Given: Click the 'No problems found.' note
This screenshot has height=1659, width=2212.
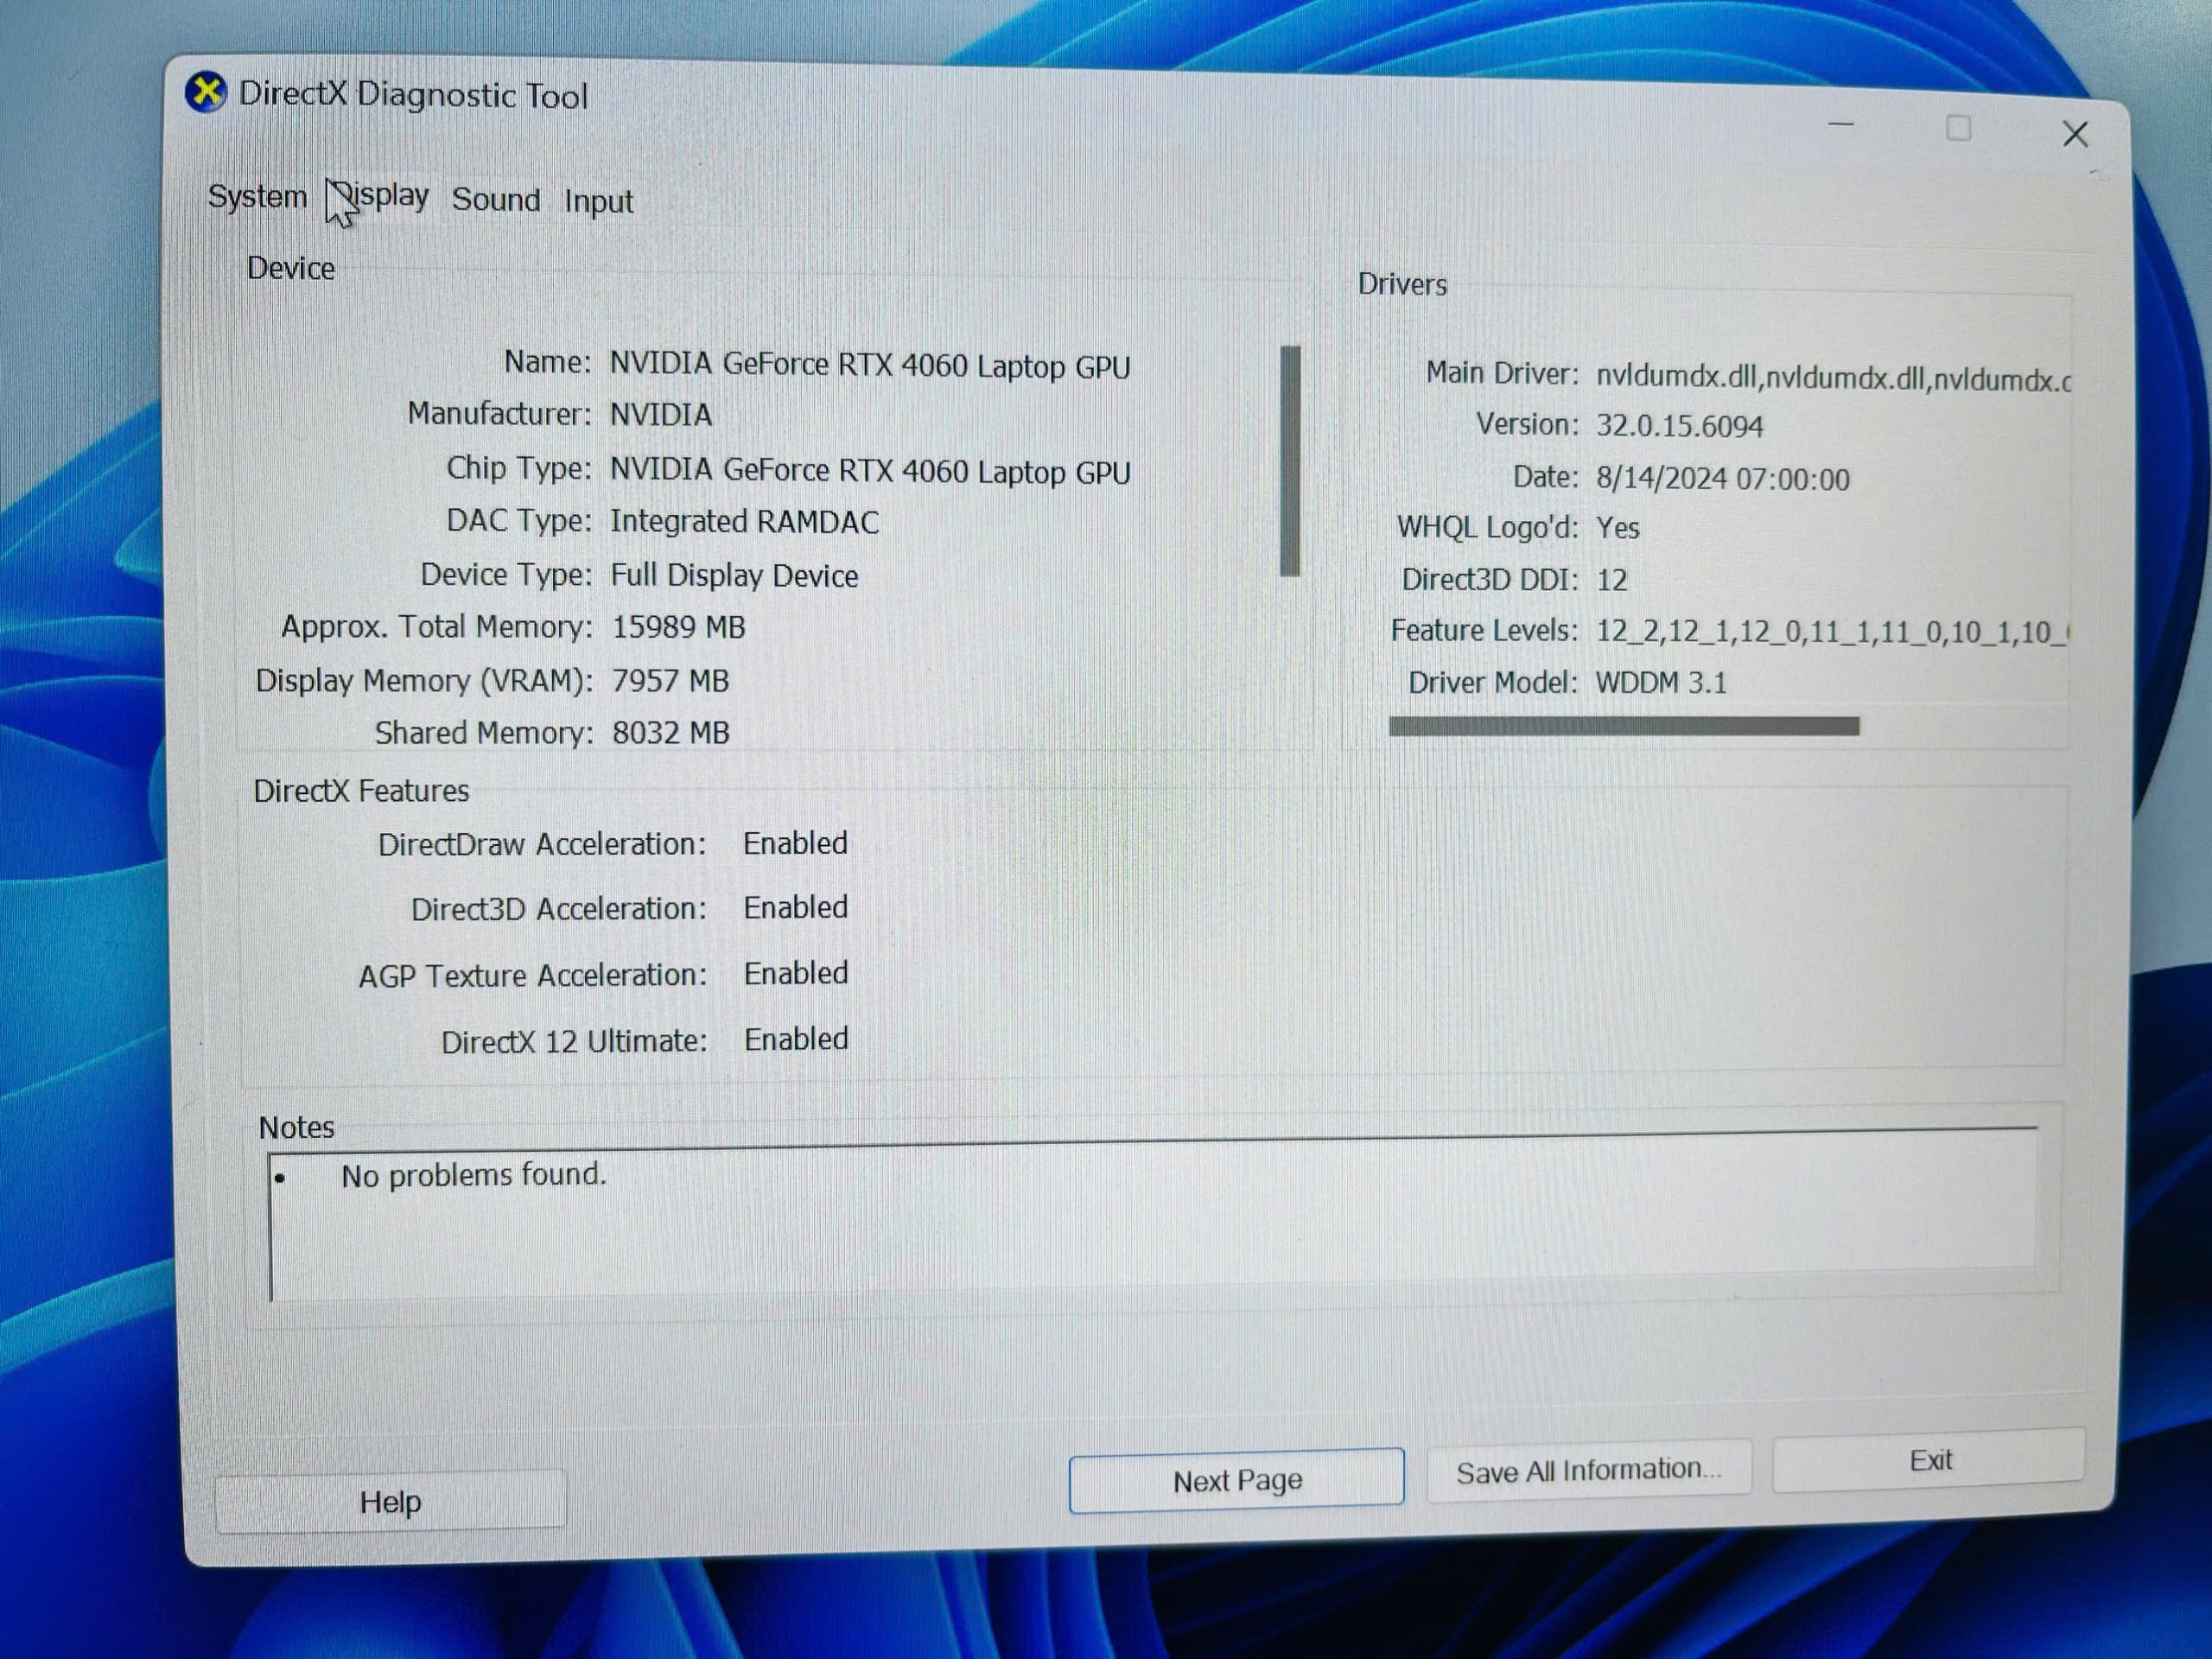Looking at the screenshot, I should point(473,1174).
